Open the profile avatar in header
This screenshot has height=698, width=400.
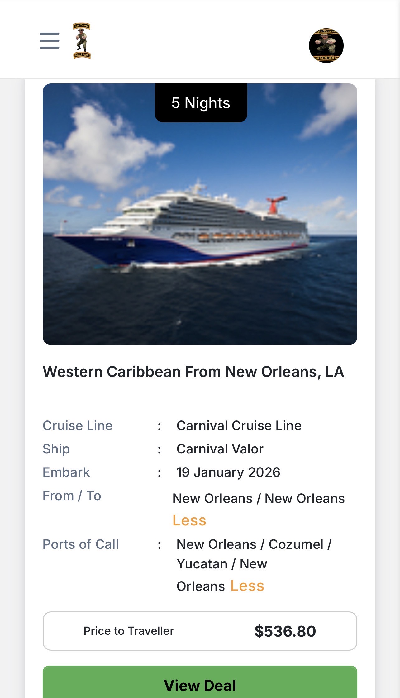coord(326,45)
